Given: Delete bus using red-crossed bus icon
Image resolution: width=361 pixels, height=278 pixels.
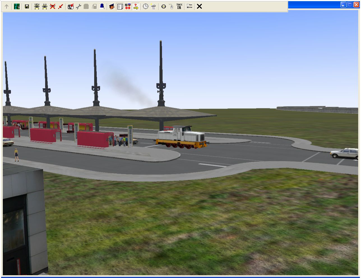Looking at the screenshot, I should coord(52,6).
